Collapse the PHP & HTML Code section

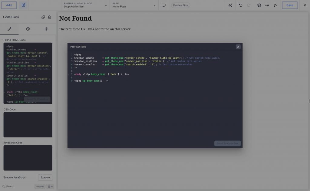[2, 40]
